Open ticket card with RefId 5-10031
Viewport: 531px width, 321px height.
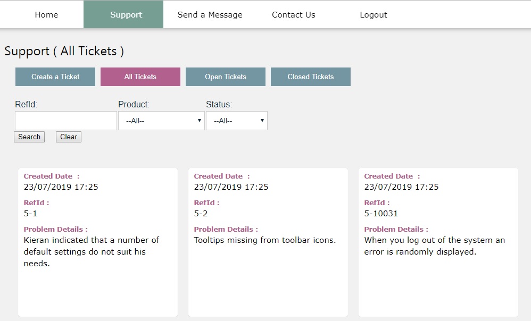pyautogui.click(x=438, y=242)
